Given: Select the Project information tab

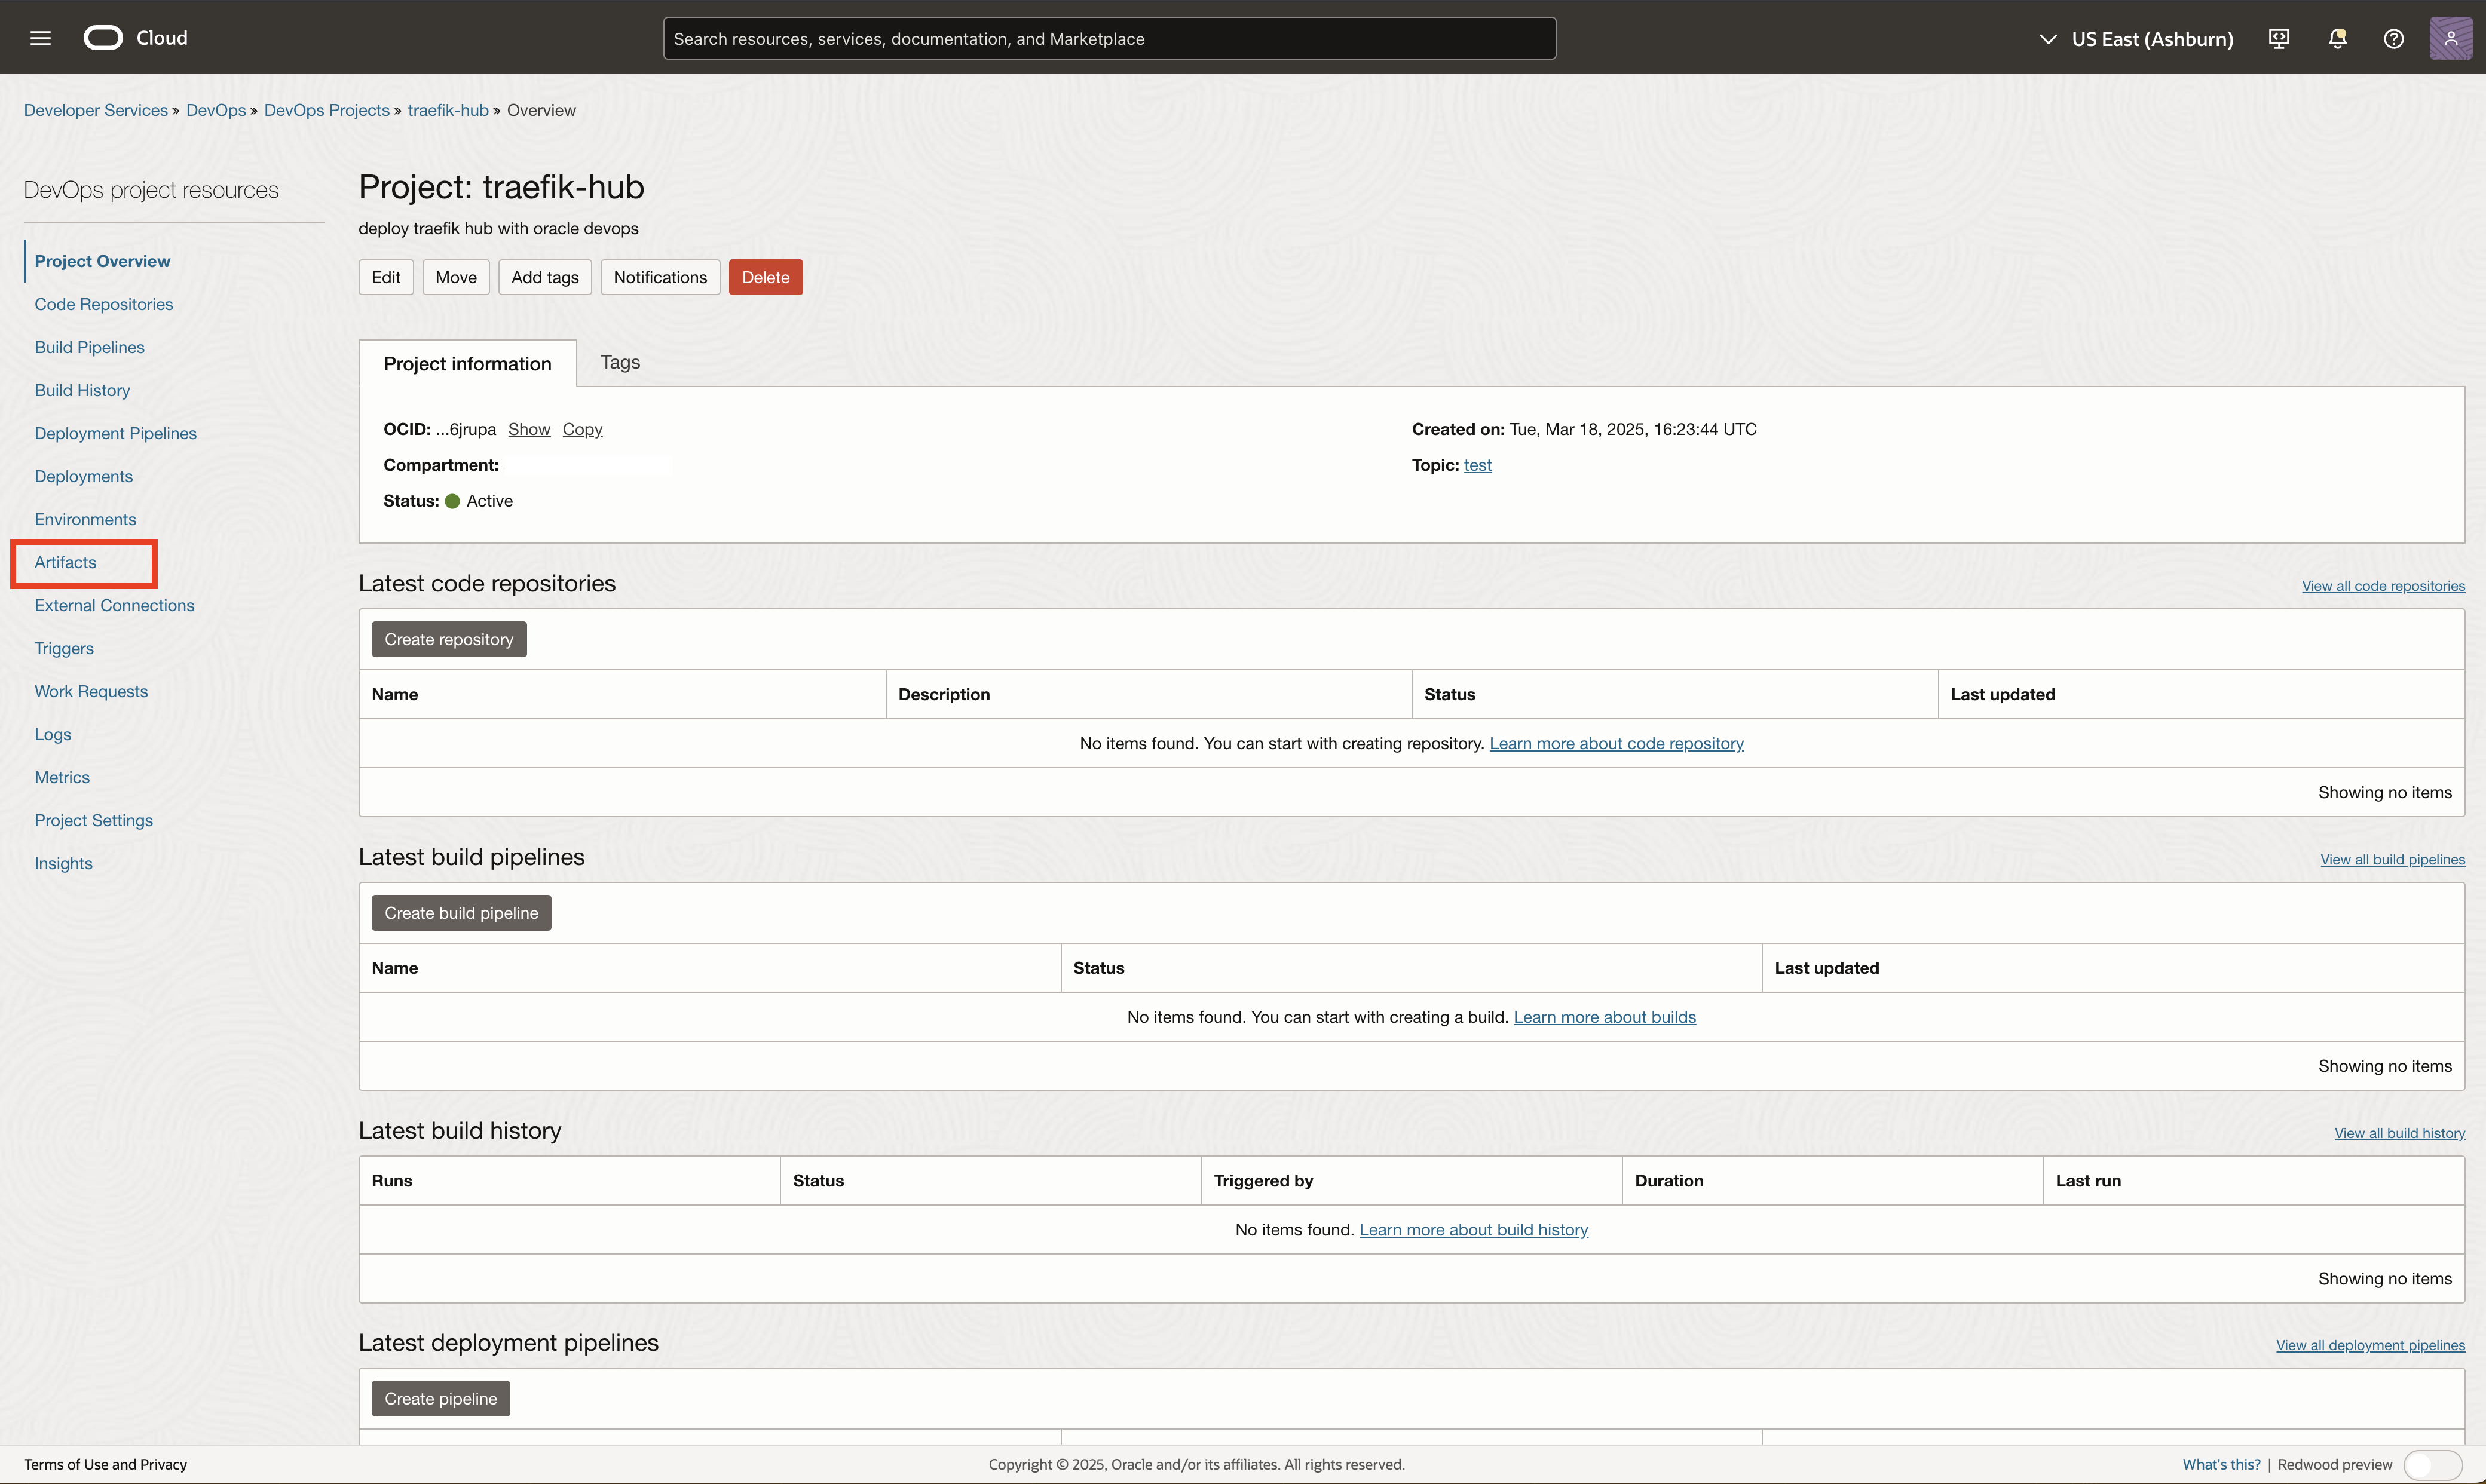Looking at the screenshot, I should tap(467, 364).
